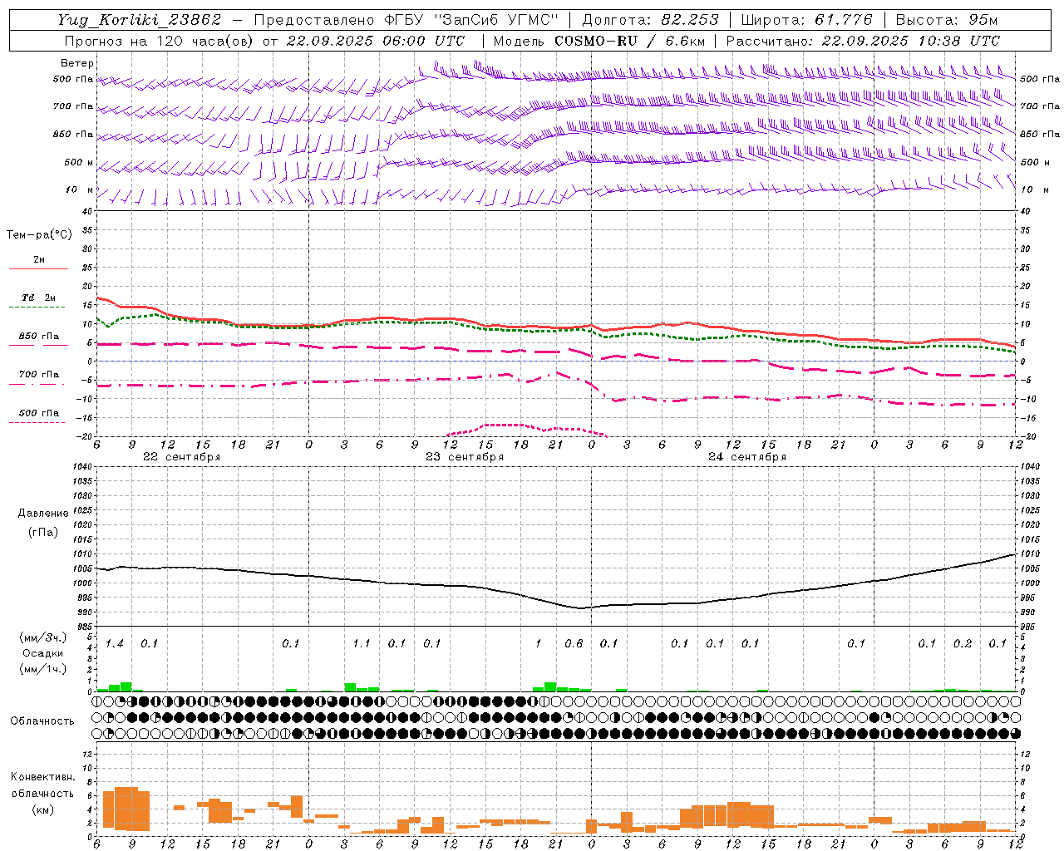Click the 10 м wind level label on left
1064x851 pixels.
point(79,189)
